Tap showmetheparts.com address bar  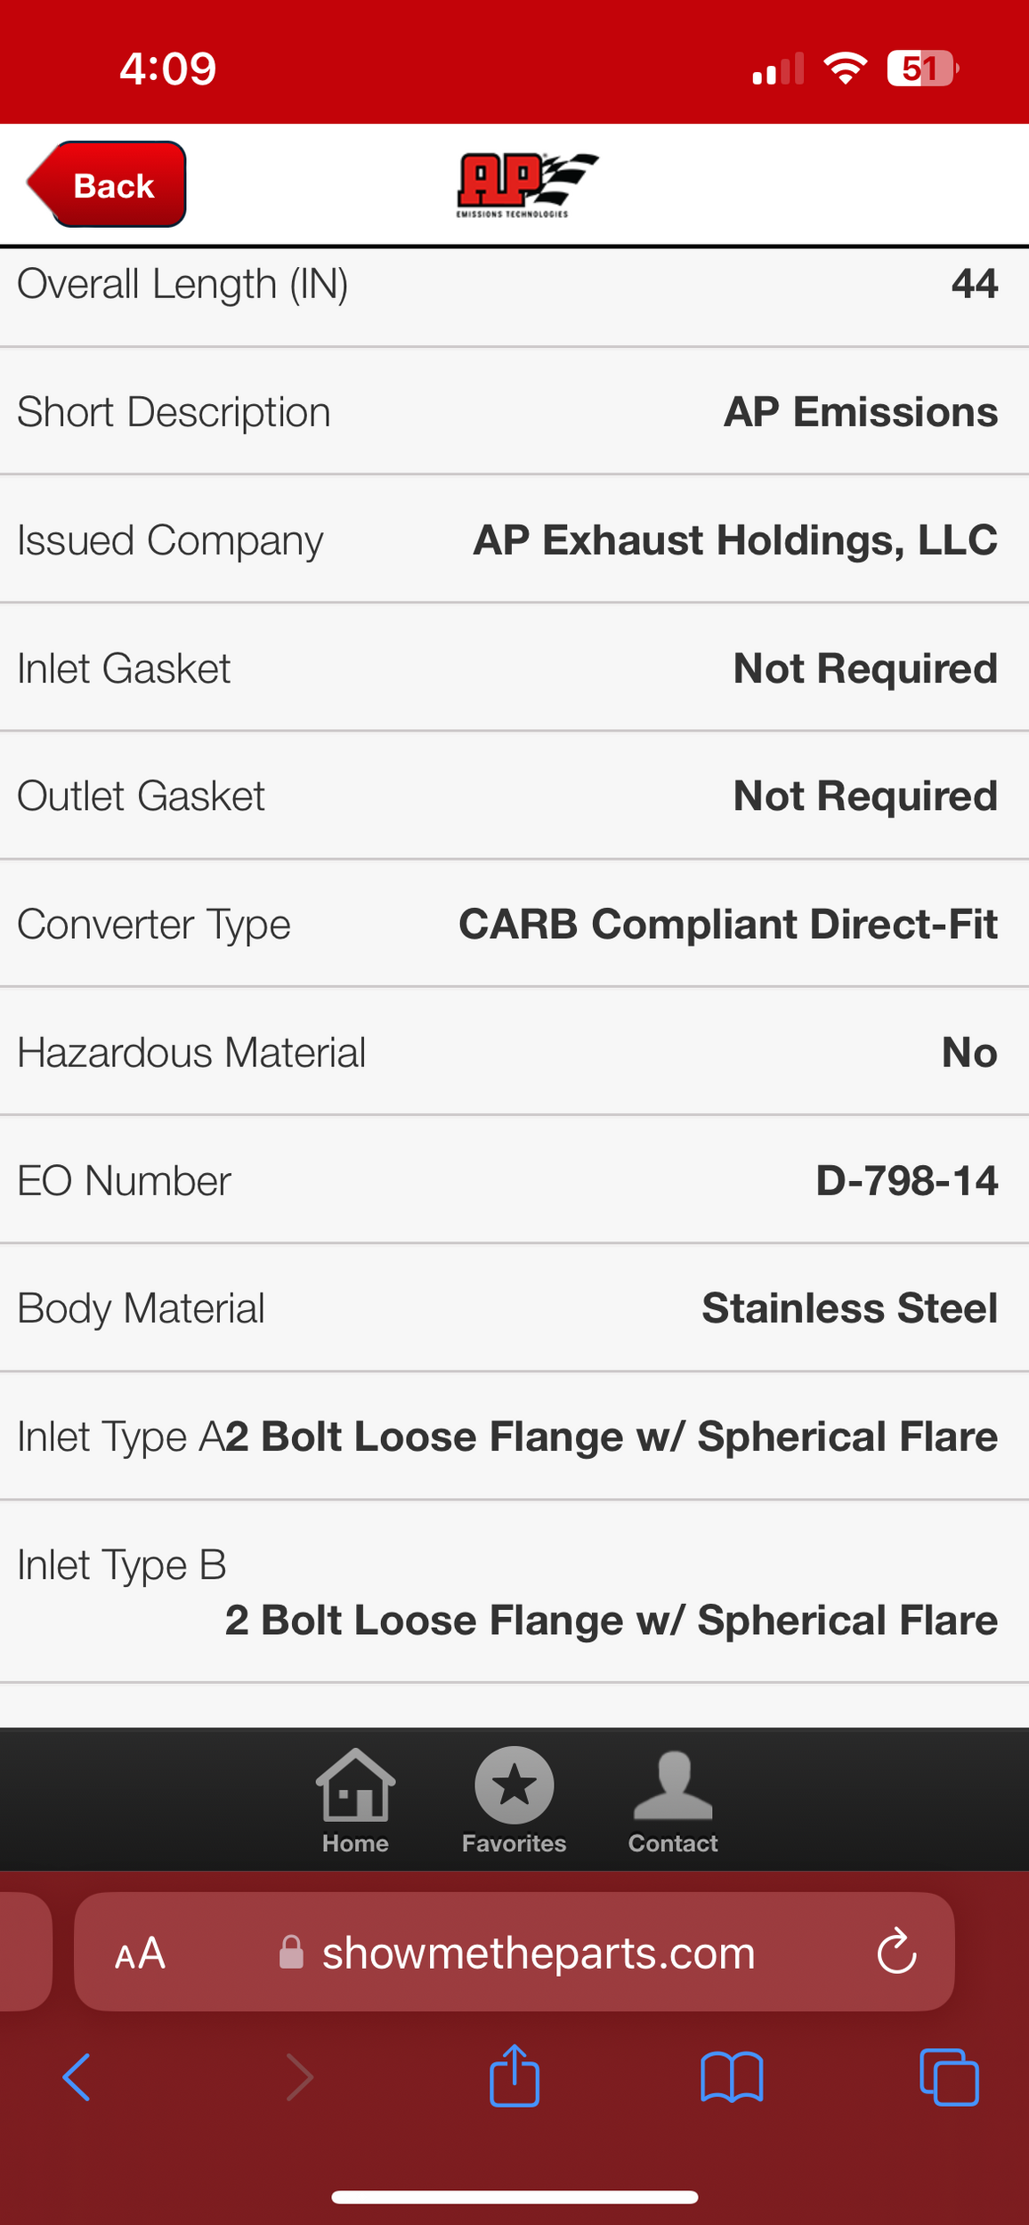[x=538, y=1953]
